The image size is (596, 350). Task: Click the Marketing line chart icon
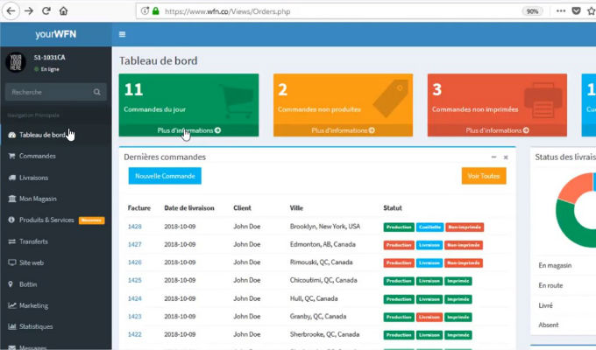[x=11, y=305]
